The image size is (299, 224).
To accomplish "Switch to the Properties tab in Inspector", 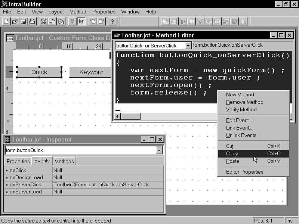I will click(x=18, y=161).
